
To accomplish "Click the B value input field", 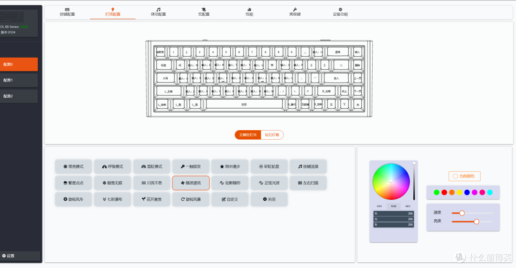I will [x=394, y=225].
